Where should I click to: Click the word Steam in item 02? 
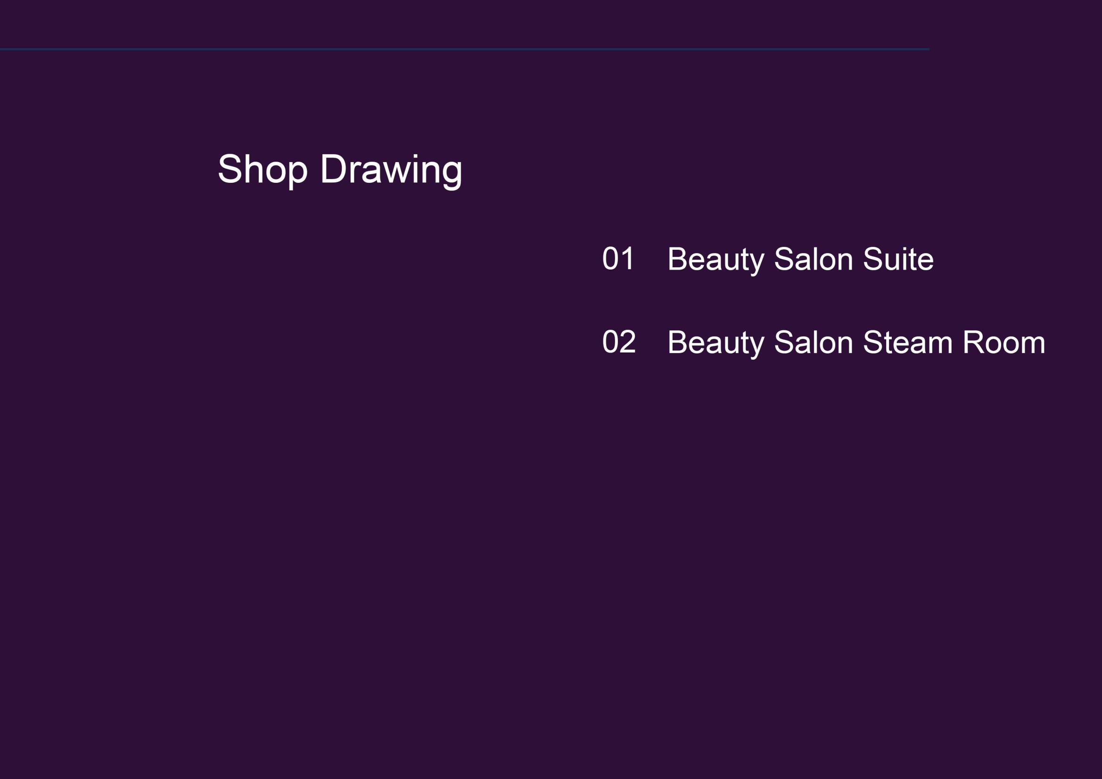pyautogui.click(x=908, y=342)
